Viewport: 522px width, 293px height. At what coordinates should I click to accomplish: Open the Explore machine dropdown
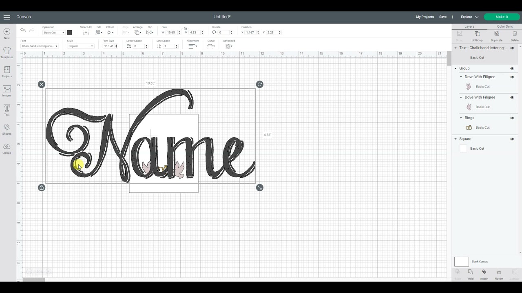[469, 17]
